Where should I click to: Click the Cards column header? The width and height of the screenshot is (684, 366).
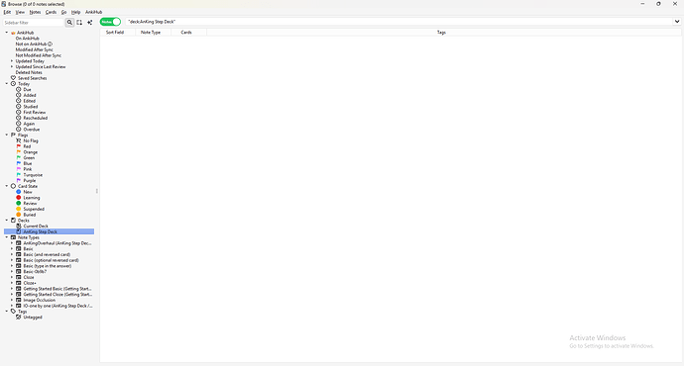point(186,33)
